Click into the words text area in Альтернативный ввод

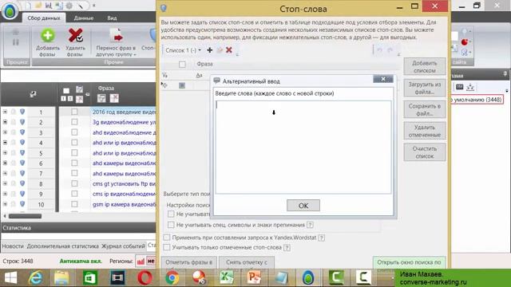tap(303, 147)
